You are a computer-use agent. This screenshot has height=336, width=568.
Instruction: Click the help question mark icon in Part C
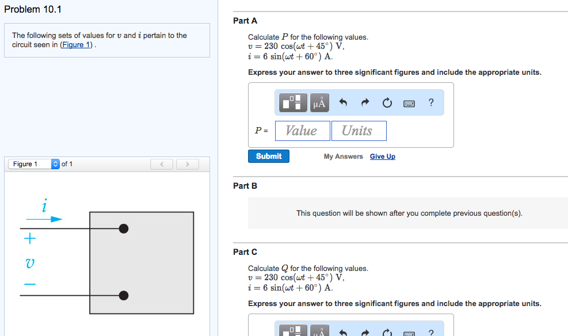tap(430, 332)
